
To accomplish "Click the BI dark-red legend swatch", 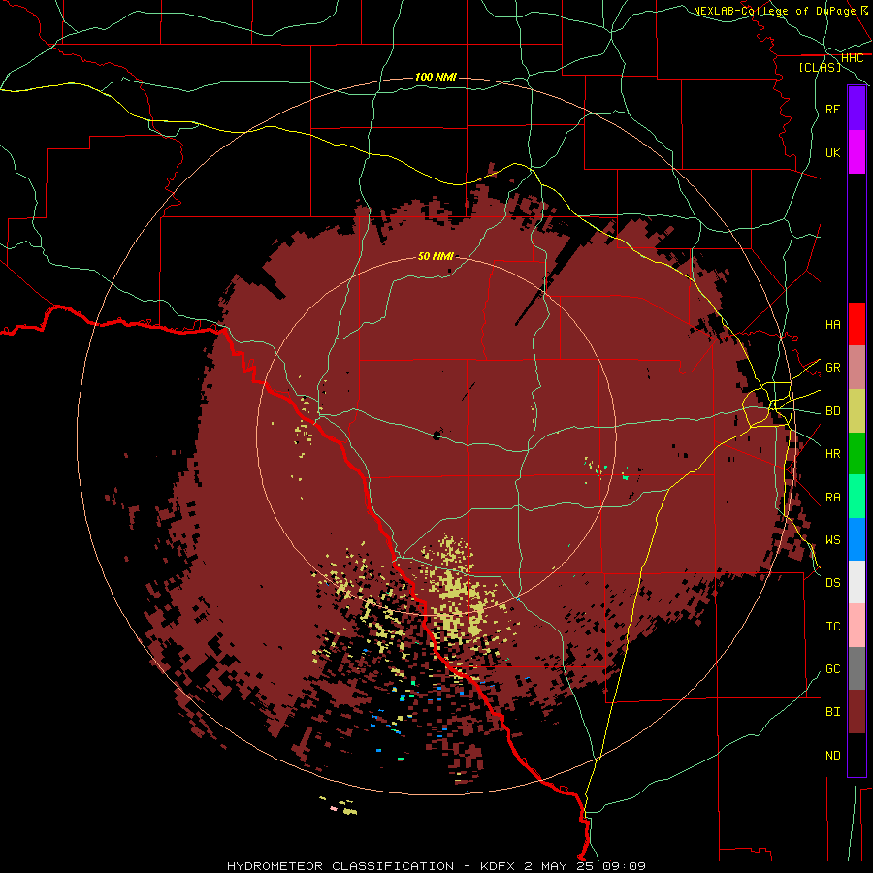I will (857, 712).
